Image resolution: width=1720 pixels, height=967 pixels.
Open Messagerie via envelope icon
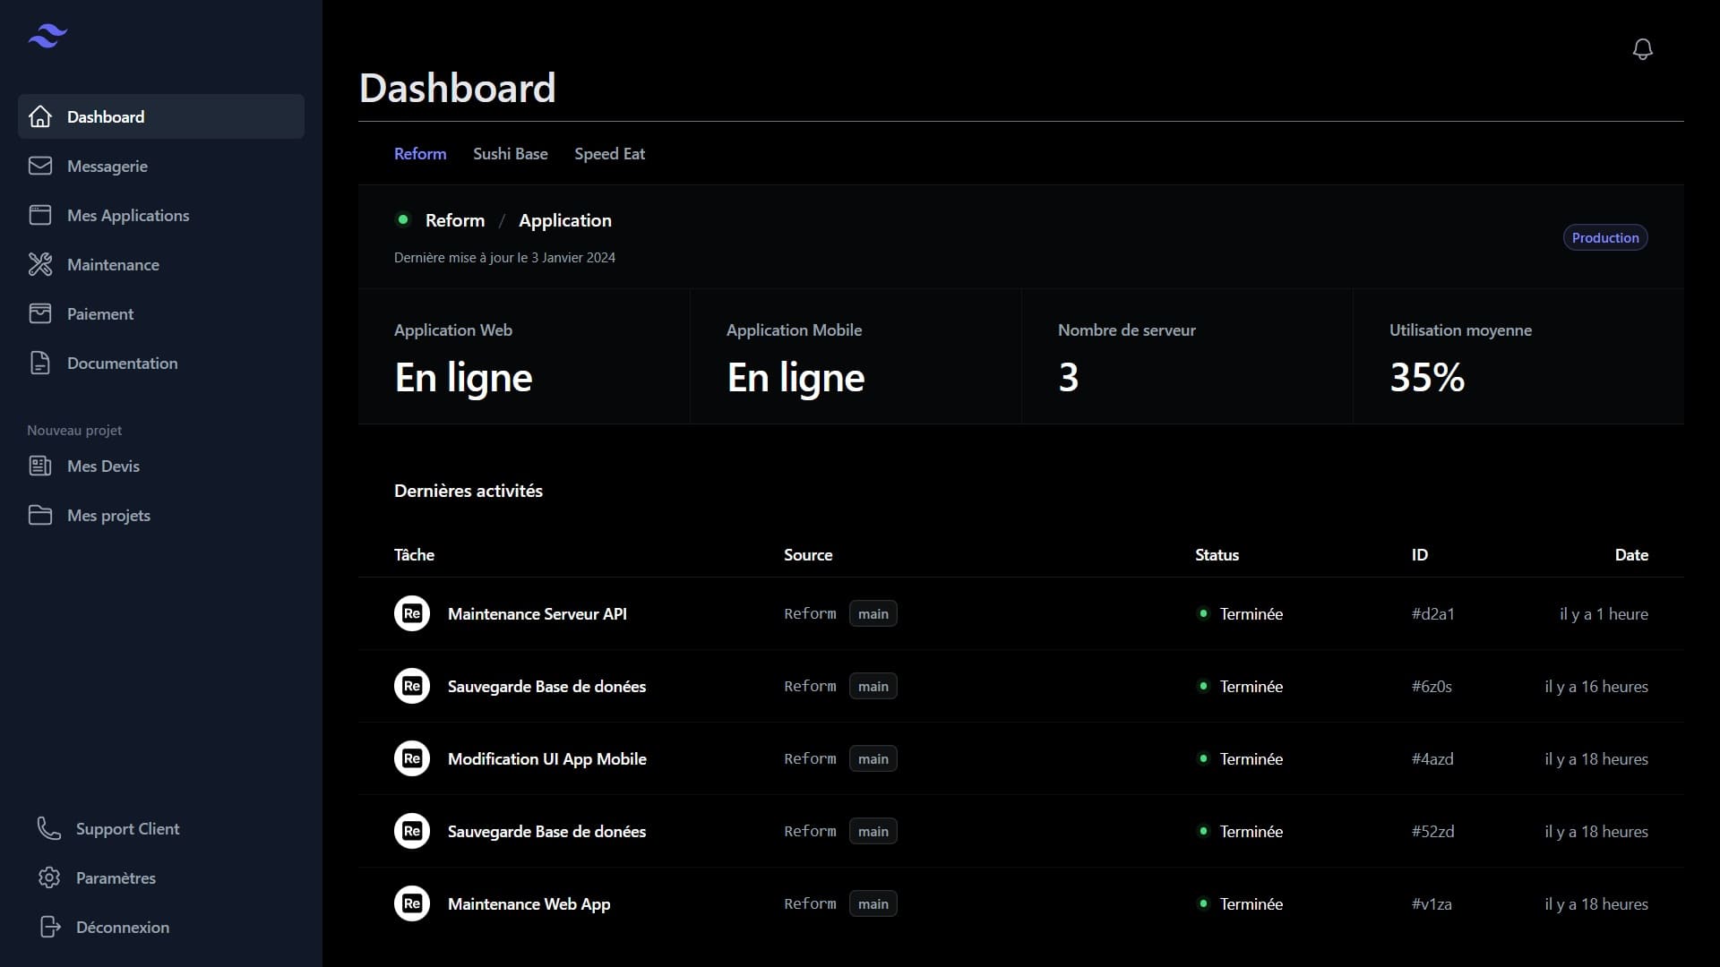[40, 166]
